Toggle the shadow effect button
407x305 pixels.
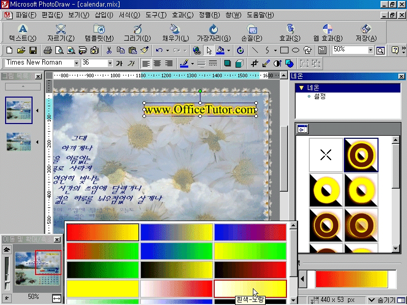point(227,63)
